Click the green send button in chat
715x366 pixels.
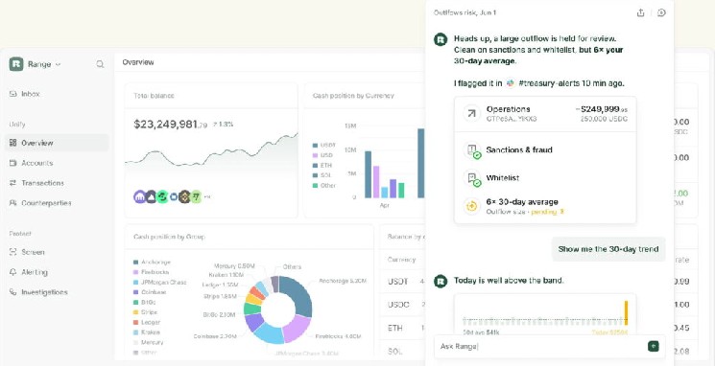653,347
